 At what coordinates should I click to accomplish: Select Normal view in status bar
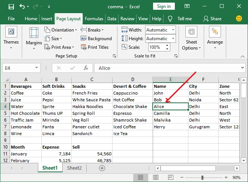coord(140,177)
